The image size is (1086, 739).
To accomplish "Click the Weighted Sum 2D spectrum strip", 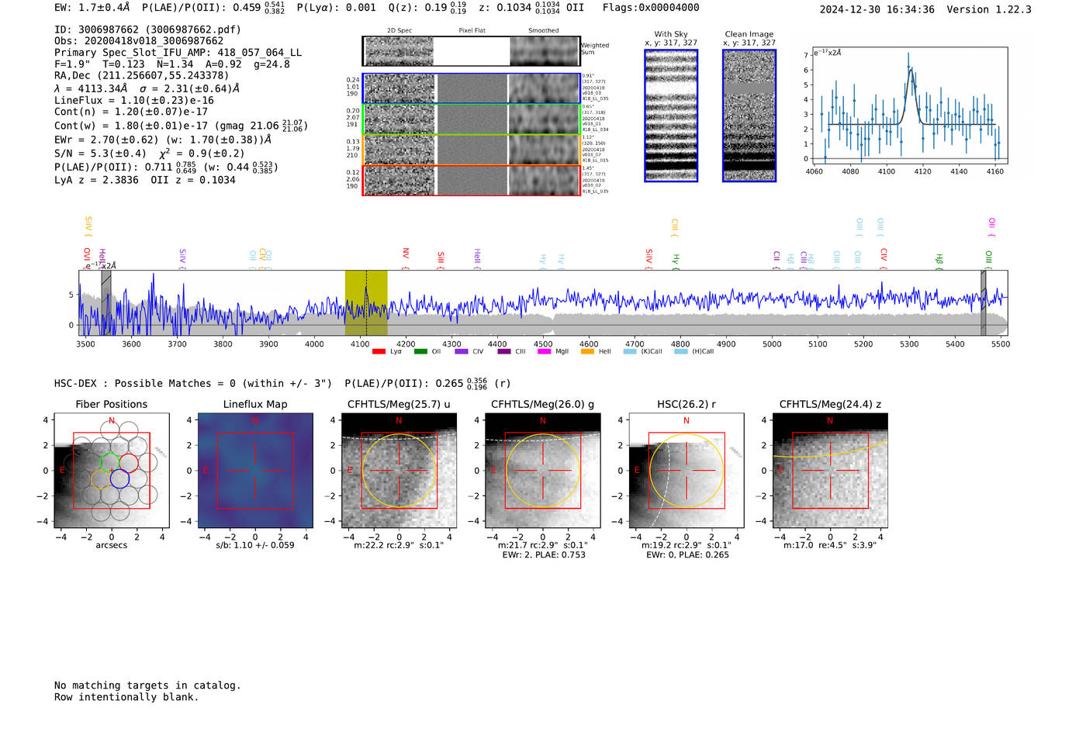I will click(472, 51).
